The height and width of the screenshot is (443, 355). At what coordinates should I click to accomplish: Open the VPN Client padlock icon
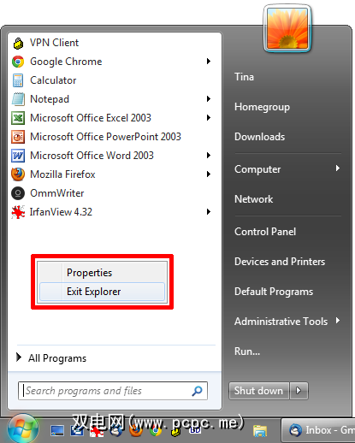pyautogui.click(x=18, y=43)
